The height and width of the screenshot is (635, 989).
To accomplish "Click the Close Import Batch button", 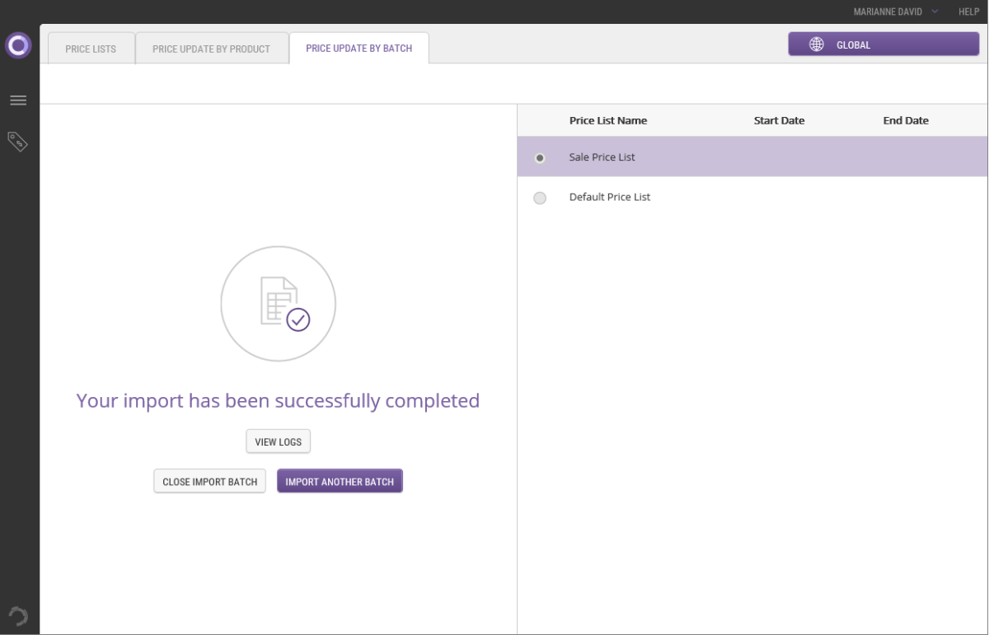I will pos(209,482).
